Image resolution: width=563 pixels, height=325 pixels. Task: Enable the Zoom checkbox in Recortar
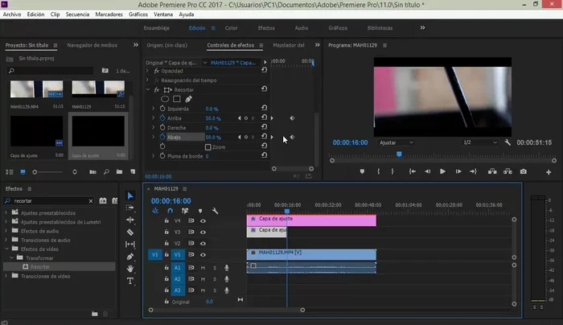[208, 147]
